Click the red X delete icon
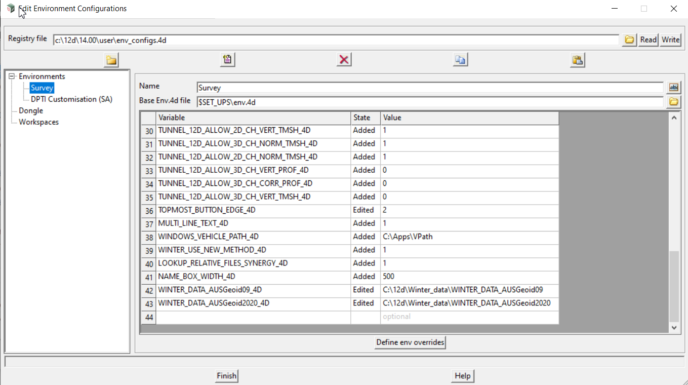 tap(344, 60)
